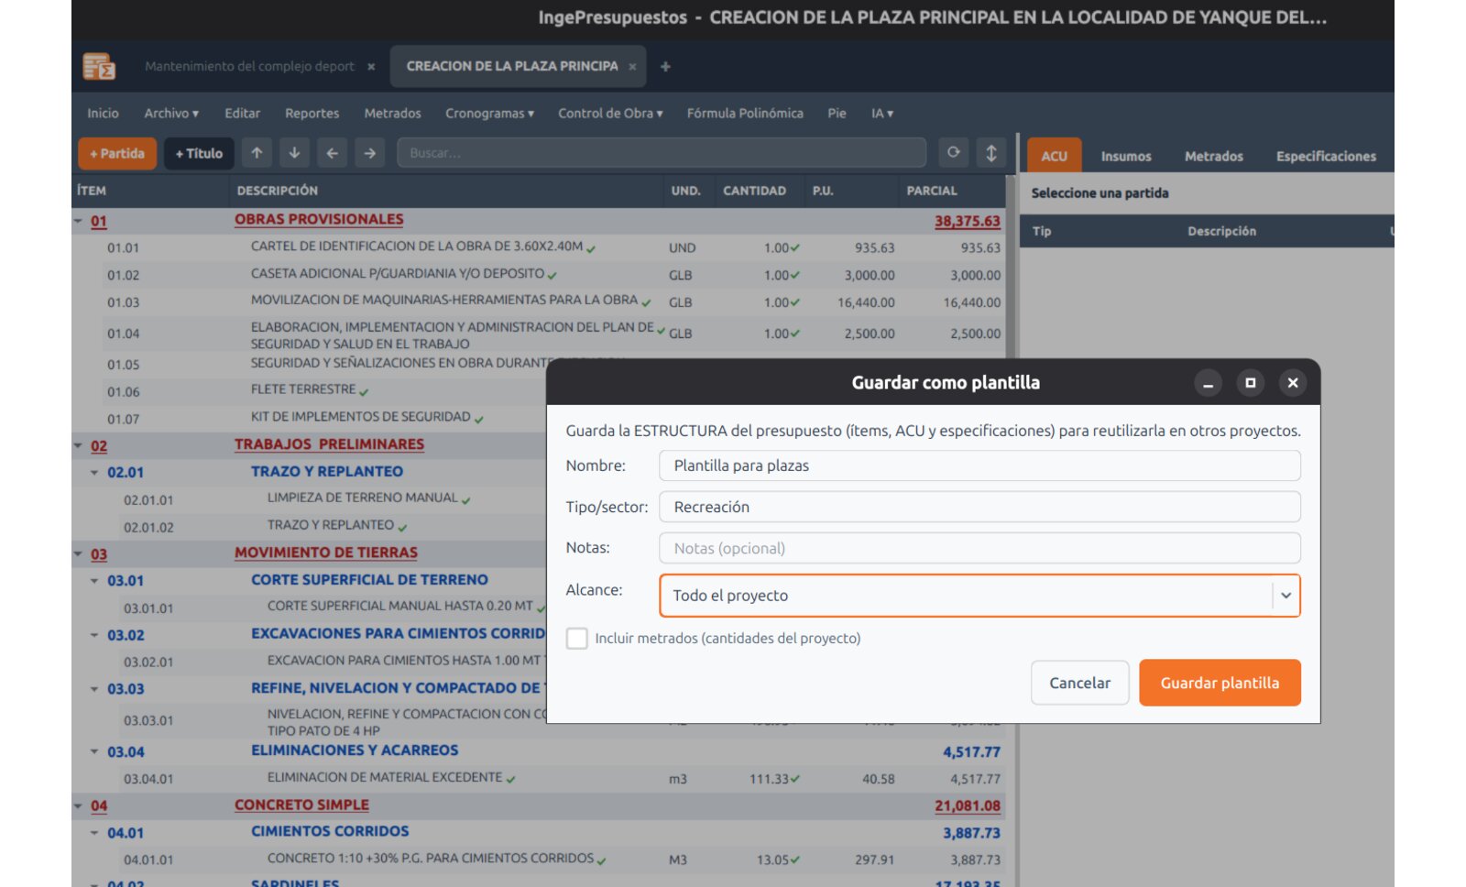Select row 01.03 MOVILIZACION DE MAQUINARIAS
1466x887 pixels.
[539, 302]
